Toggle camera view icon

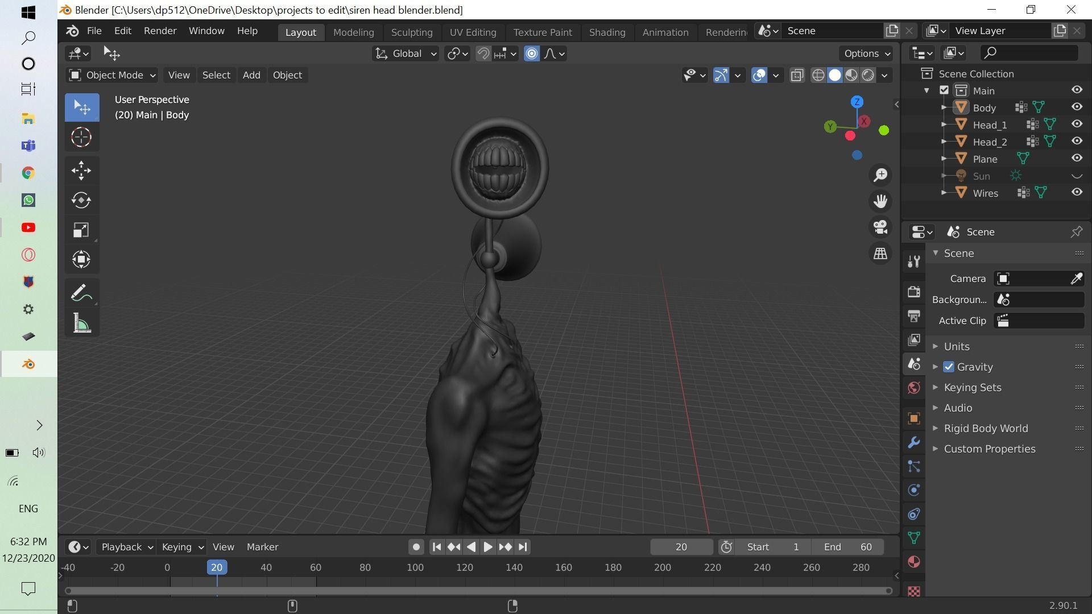(x=880, y=227)
